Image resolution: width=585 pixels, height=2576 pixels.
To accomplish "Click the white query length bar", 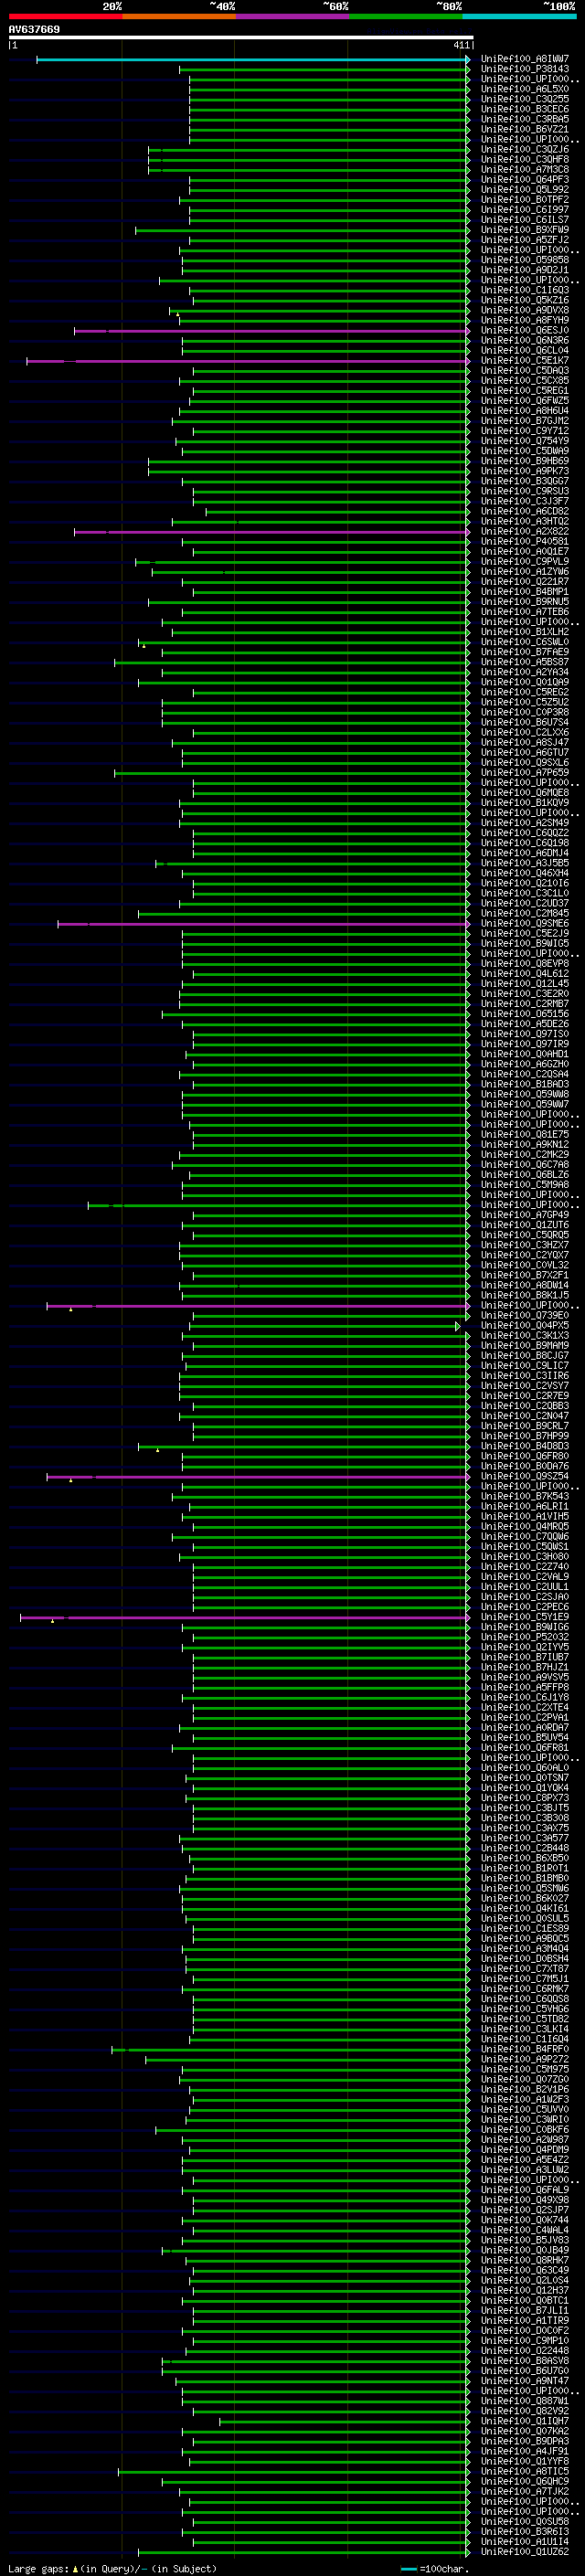I will point(241,38).
